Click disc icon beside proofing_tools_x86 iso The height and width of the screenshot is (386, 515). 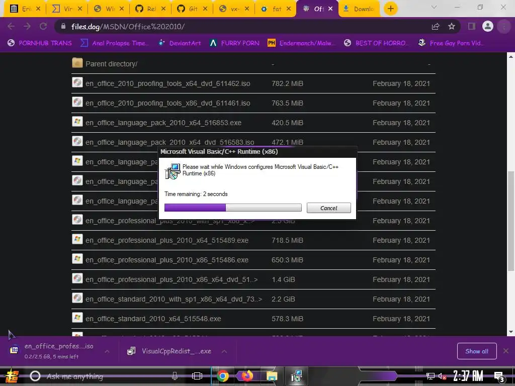(x=77, y=102)
